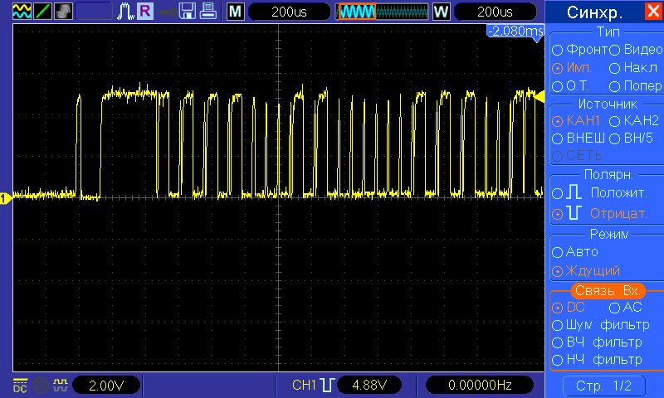Select the W window timebase icon
The width and height of the screenshot is (664, 398).
pos(441,12)
